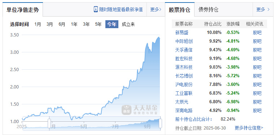The height and width of the screenshot is (135, 275).
Task: Select the 1月 time range
Action: coord(38,24)
